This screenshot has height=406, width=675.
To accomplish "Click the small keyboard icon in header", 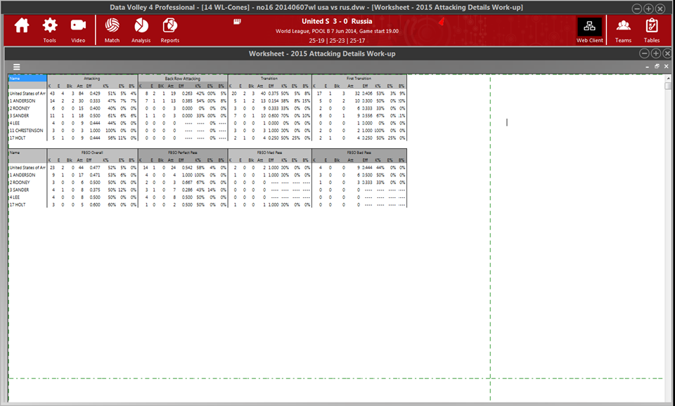I will pyautogui.click(x=237, y=21).
